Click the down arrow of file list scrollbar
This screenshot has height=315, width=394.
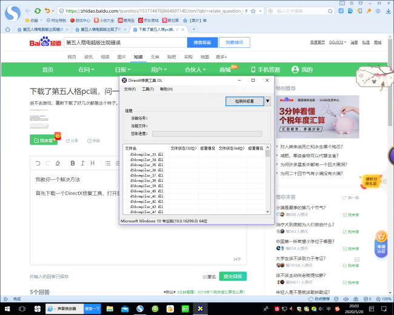[267, 211]
